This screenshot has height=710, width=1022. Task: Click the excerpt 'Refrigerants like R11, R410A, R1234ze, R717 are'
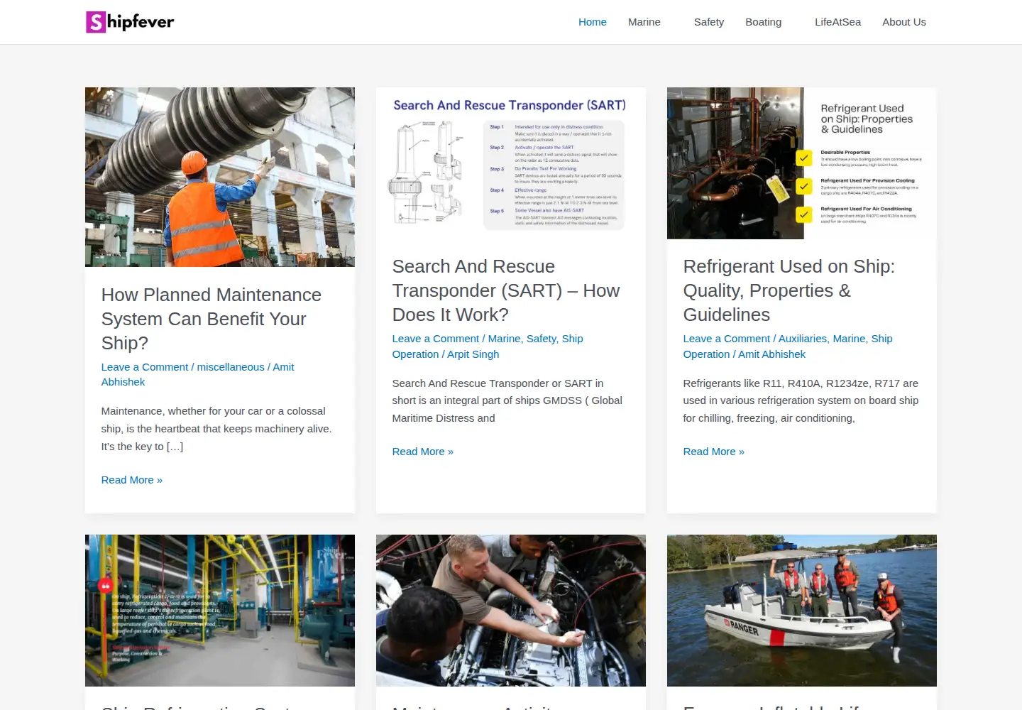point(801,383)
